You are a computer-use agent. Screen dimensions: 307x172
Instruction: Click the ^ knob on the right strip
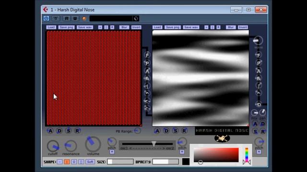pyautogui.click(x=259, y=93)
